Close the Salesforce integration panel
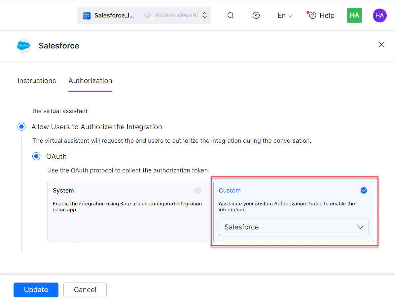Viewport: 395px width, 301px height. coord(381,45)
